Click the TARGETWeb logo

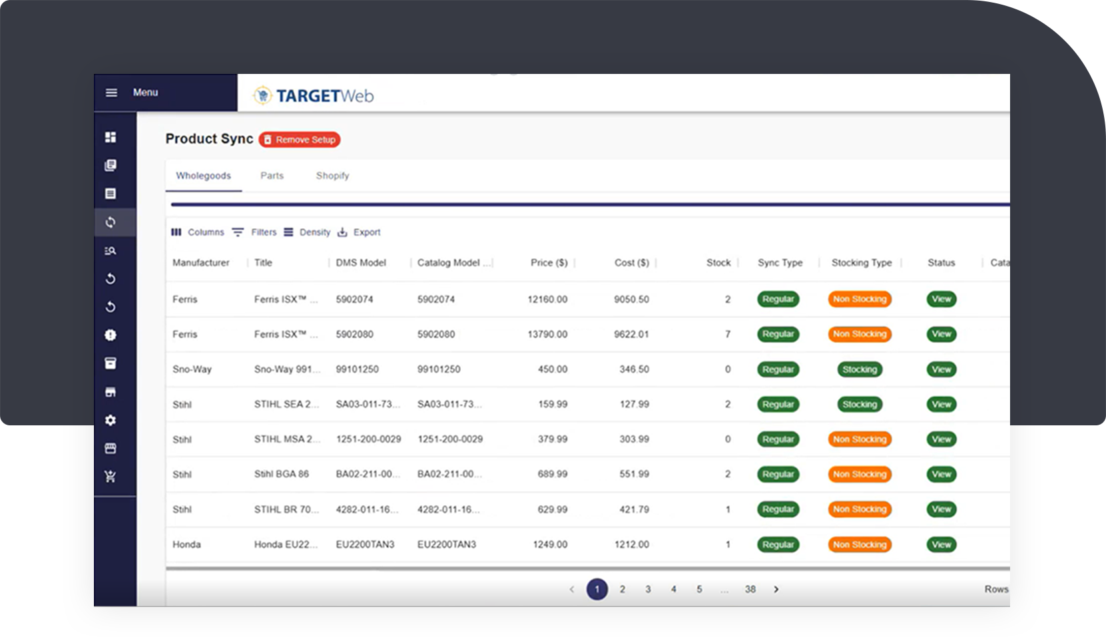(314, 96)
